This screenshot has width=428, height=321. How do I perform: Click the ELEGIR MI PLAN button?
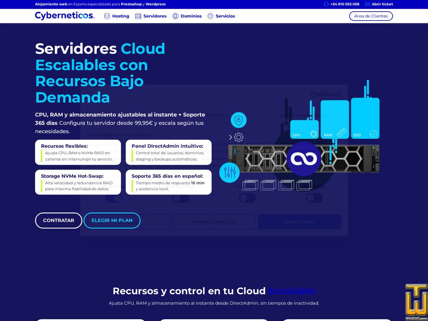pos(112,221)
